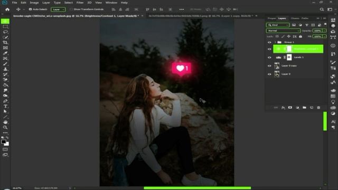Select the Brightness/Contrast layer mask thumbnail
Screen dimensions: 338x190
point(289,49)
